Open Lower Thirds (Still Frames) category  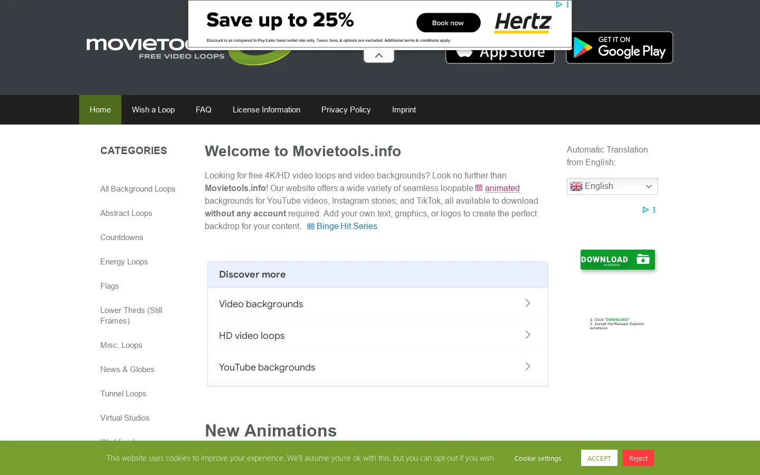(x=131, y=316)
